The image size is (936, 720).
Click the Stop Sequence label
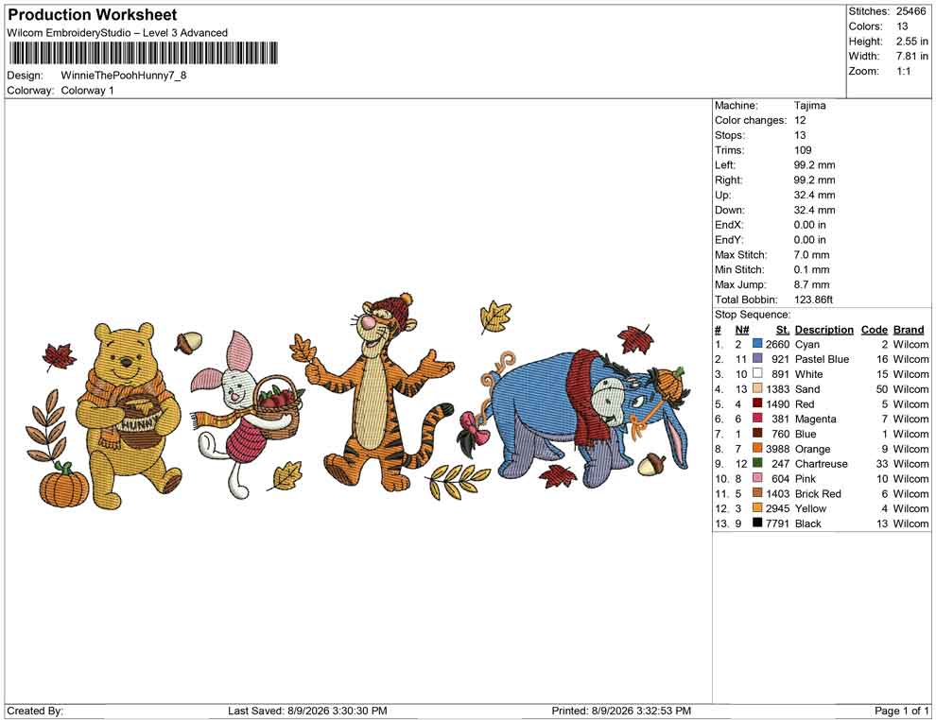click(x=753, y=315)
